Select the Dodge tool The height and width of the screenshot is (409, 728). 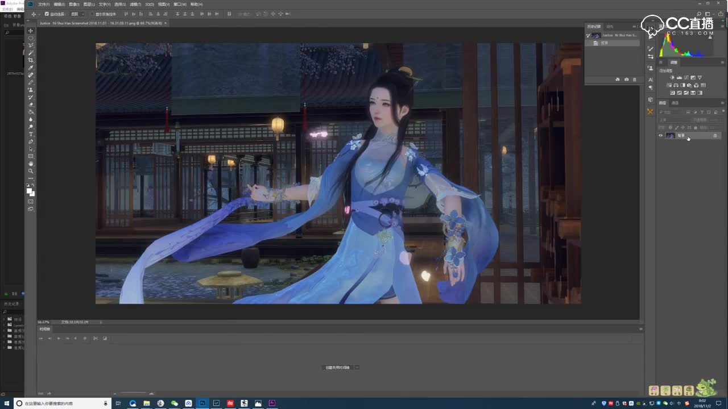[31, 127]
